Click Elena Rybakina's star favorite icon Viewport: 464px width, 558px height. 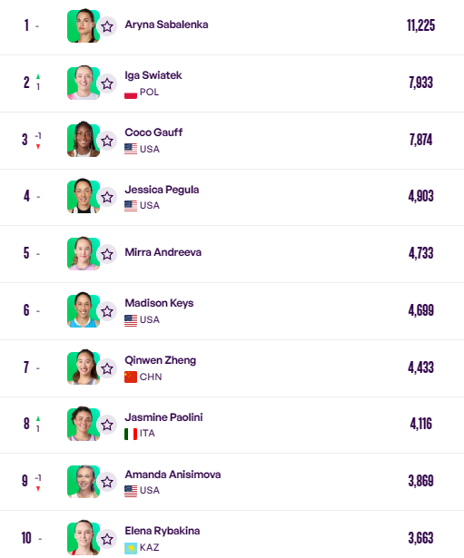(x=107, y=540)
